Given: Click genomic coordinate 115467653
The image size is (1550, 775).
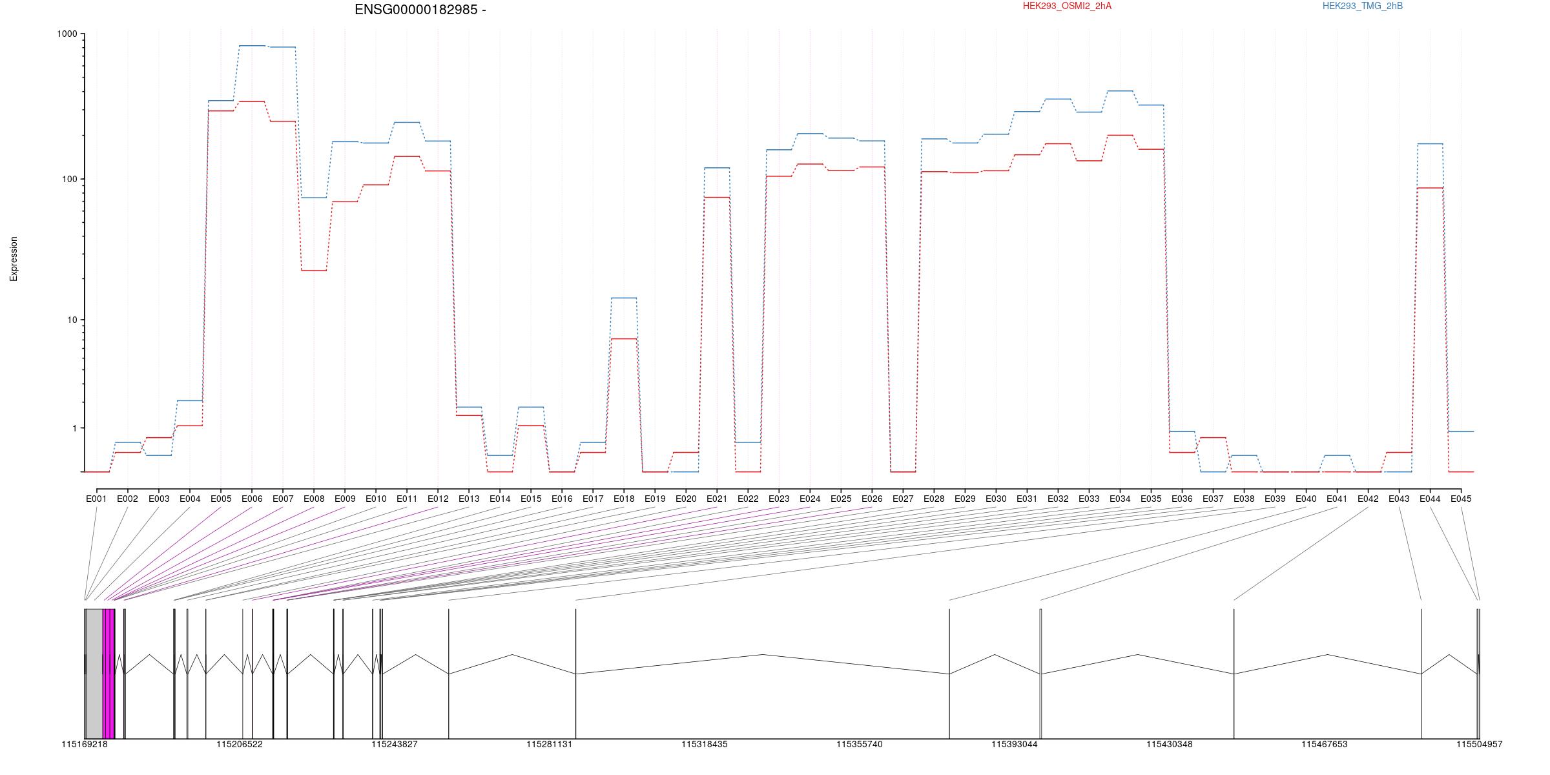Looking at the screenshot, I should click(1325, 745).
